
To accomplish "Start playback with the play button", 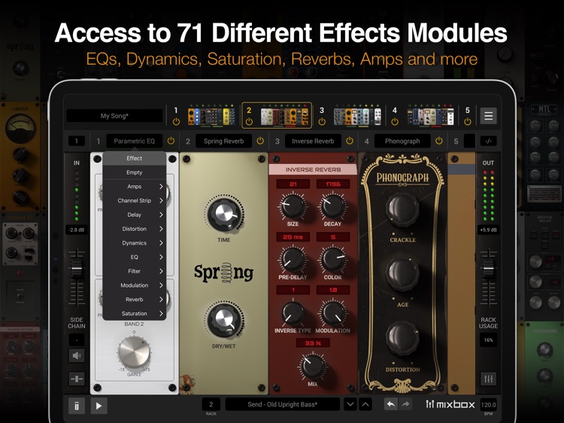I will tap(99, 406).
